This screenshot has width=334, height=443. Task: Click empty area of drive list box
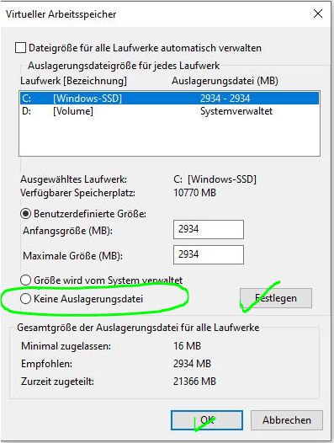[x=169, y=137]
